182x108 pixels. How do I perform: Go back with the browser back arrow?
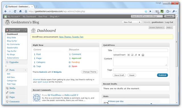[5, 11]
